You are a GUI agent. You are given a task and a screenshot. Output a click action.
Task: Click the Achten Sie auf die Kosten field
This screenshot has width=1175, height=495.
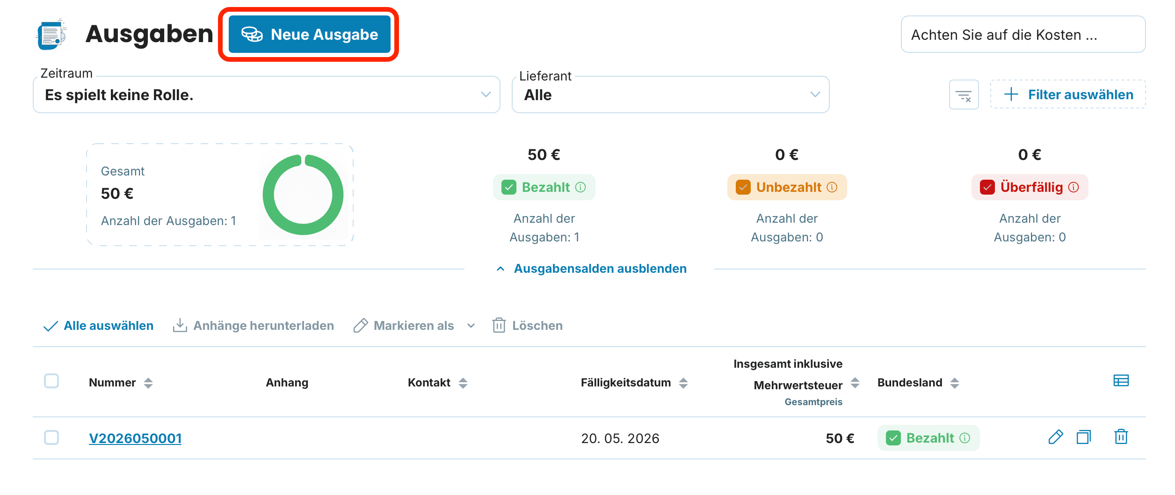coord(1023,35)
